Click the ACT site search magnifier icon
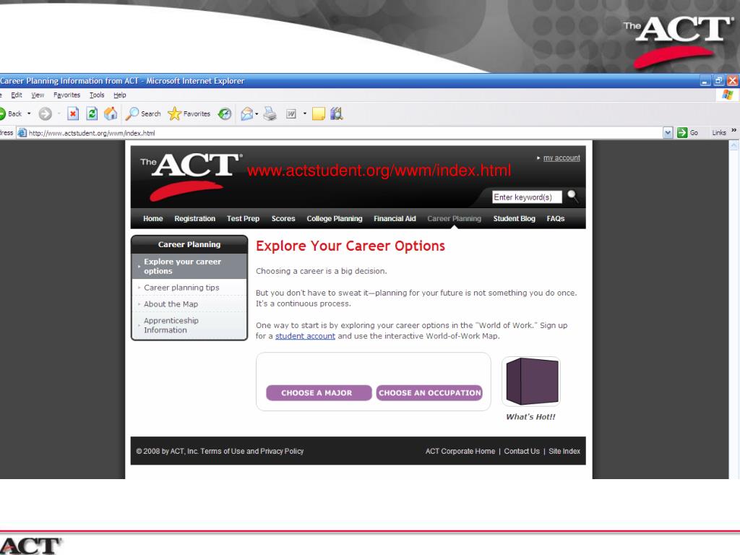The height and width of the screenshot is (555, 740). (572, 196)
